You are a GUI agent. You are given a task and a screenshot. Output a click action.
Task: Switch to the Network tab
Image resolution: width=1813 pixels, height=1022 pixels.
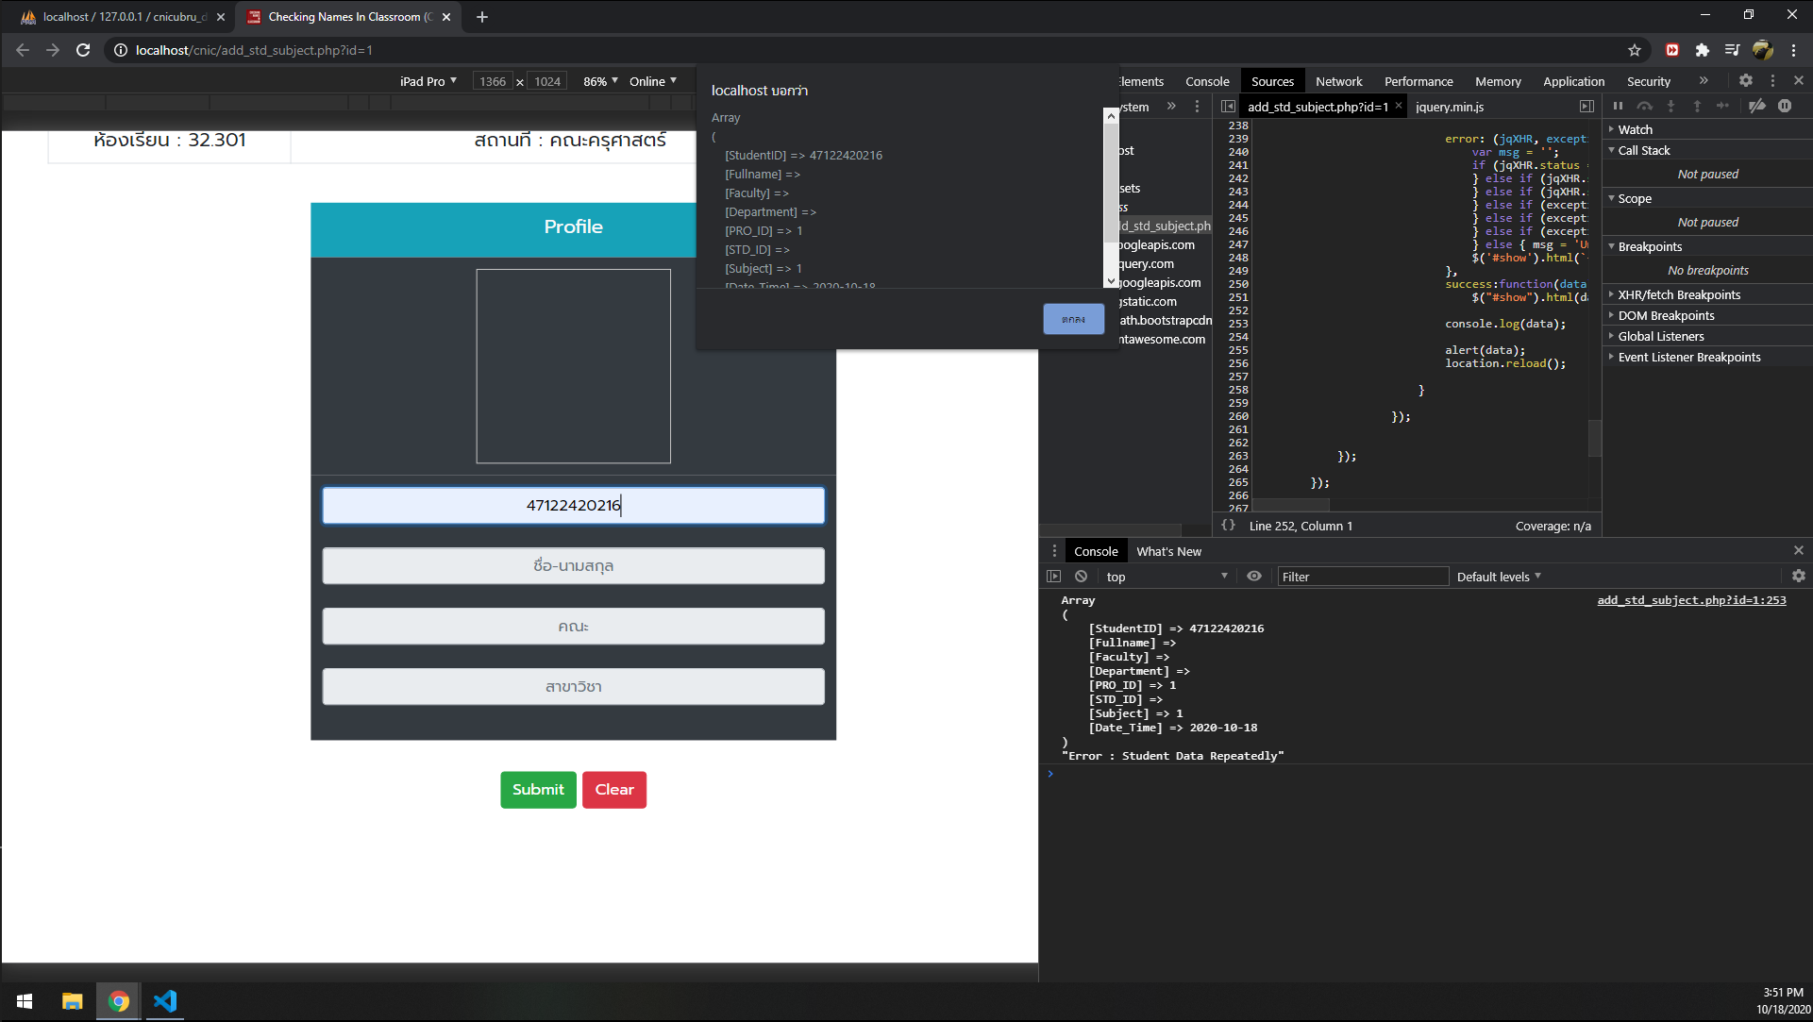point(1338,81)
